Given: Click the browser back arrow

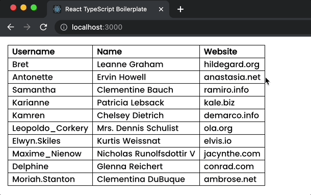Looking at the screenshot, I should tap(11, 27).
